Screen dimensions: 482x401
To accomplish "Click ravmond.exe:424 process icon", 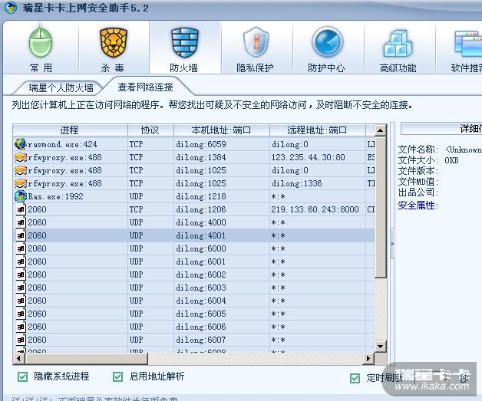I will pyautogui.click(x=20, y=143).
